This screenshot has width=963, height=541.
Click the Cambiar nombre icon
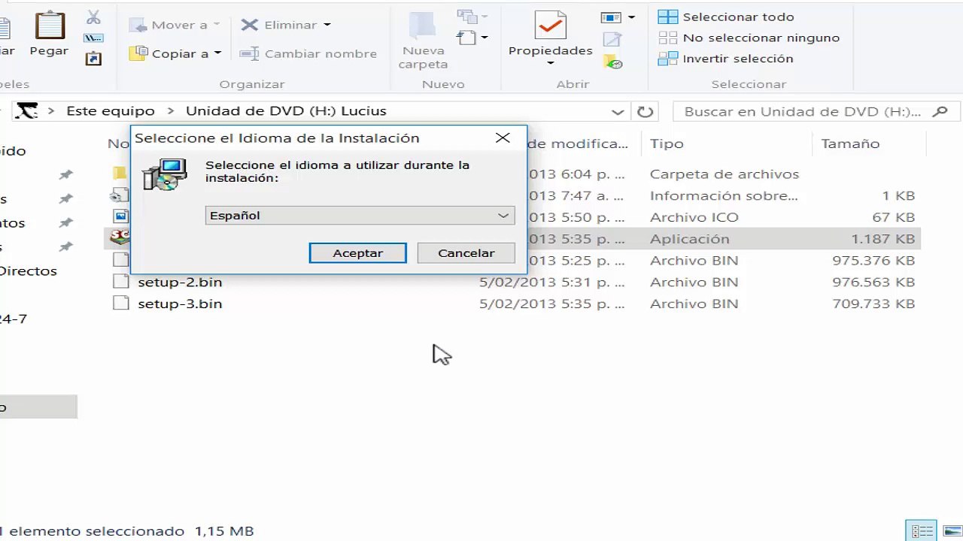(249, 53)
